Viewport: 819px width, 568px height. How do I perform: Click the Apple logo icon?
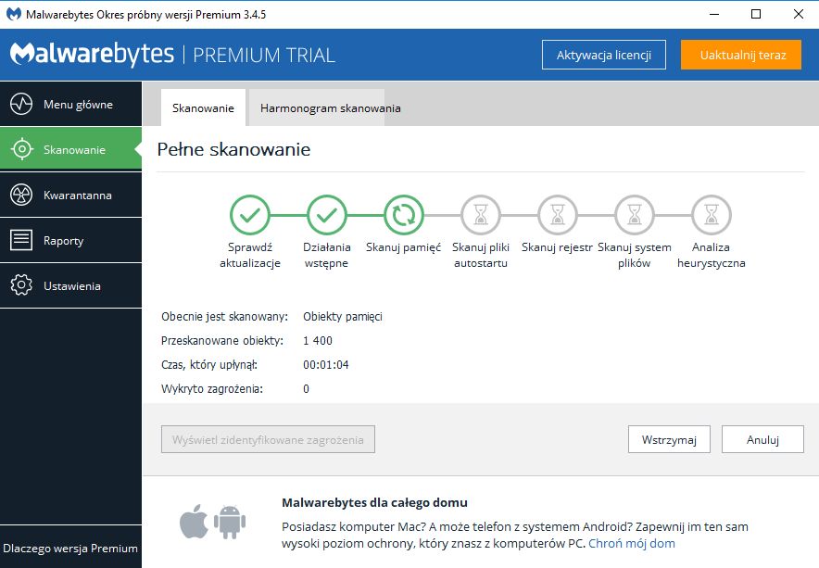(x=194, y=521)
